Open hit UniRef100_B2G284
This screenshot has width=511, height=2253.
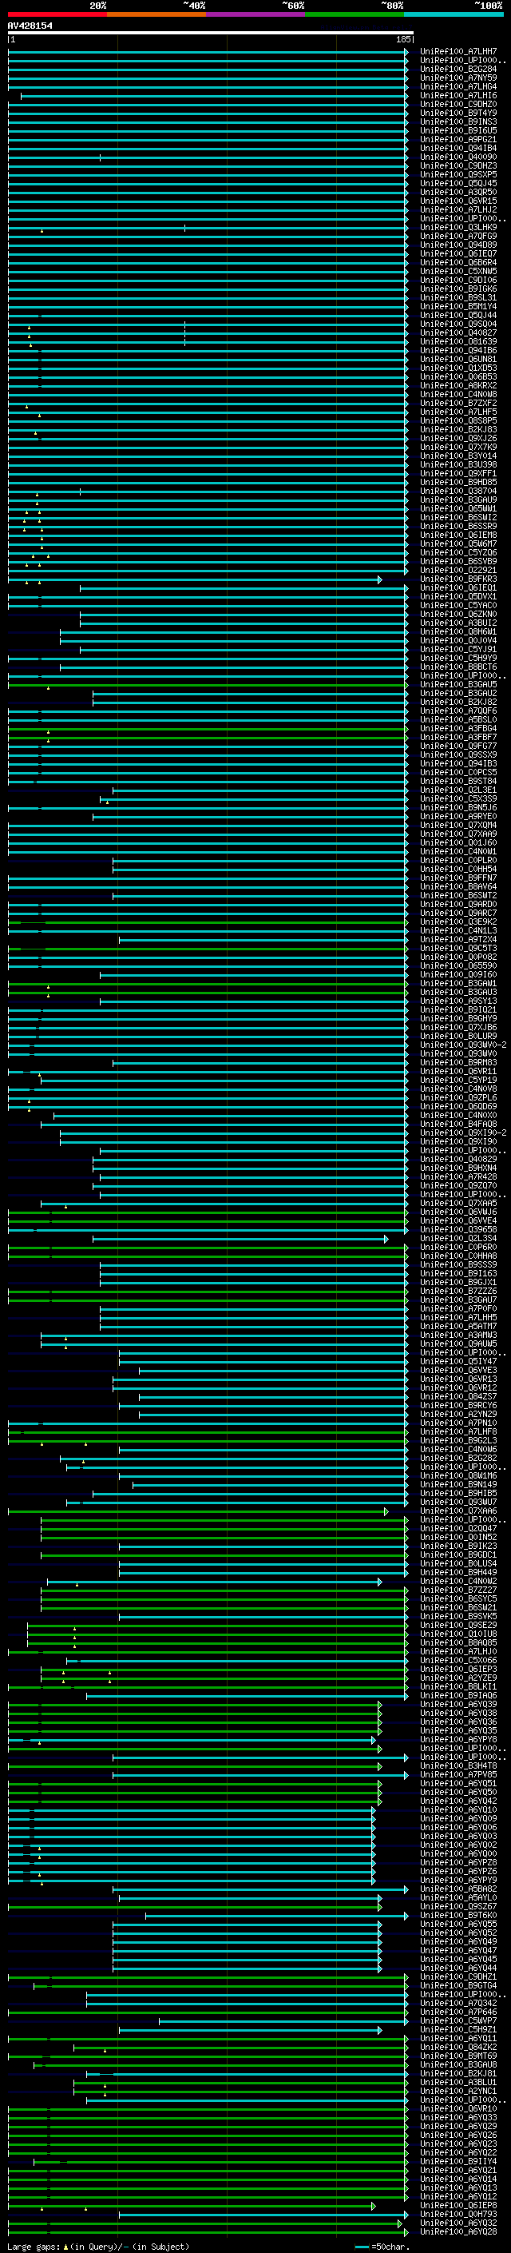point(458,69)
